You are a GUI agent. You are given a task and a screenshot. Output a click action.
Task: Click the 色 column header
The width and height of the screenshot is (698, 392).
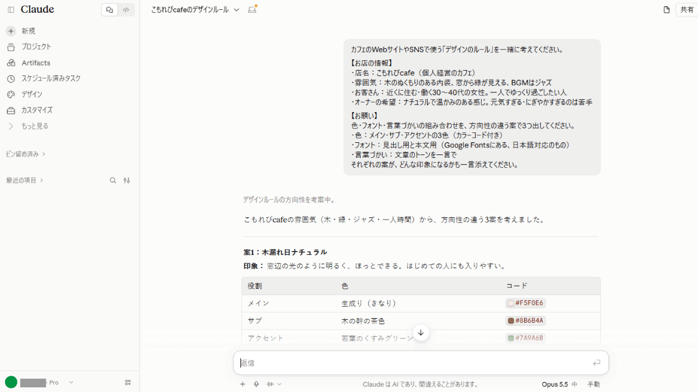(345, 286)
